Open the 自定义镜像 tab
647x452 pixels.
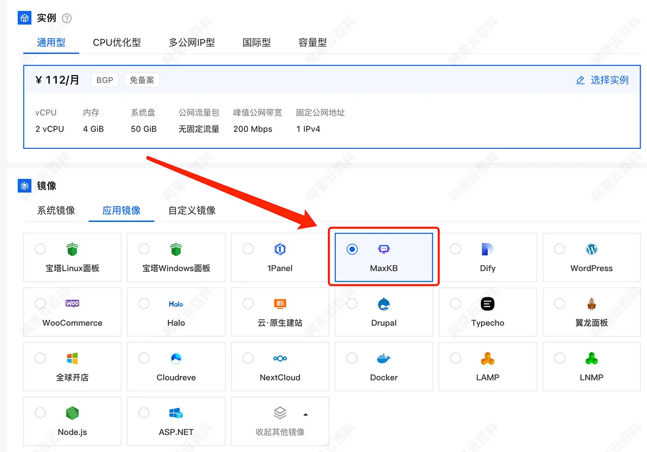(191, 210)
